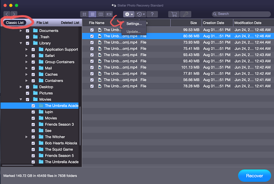The height and width of the screenshot is (184, 274).
Task: Select the Friends Season 3 folder icon
Action: click(x=41, y=124)
